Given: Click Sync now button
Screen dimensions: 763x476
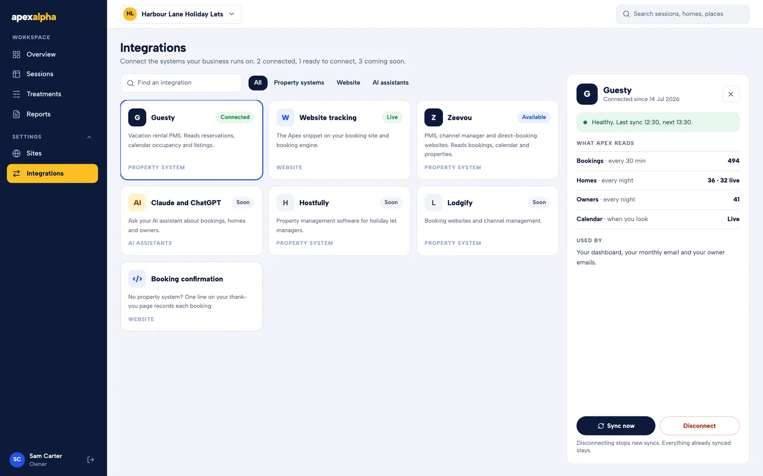Looking at the screenshot, I should (x=616, y=426).
